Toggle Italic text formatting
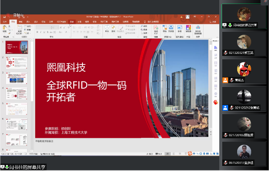 click(40, 32)
